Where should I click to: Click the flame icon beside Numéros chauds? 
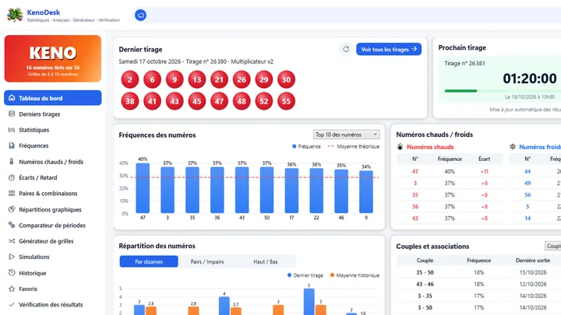(400, 147)
